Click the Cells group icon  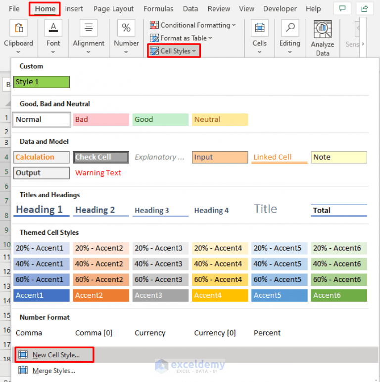260,28
